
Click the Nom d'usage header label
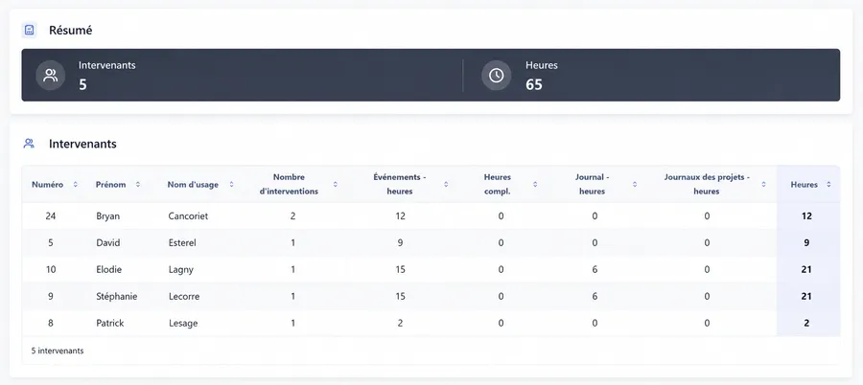tap(193, 185)
